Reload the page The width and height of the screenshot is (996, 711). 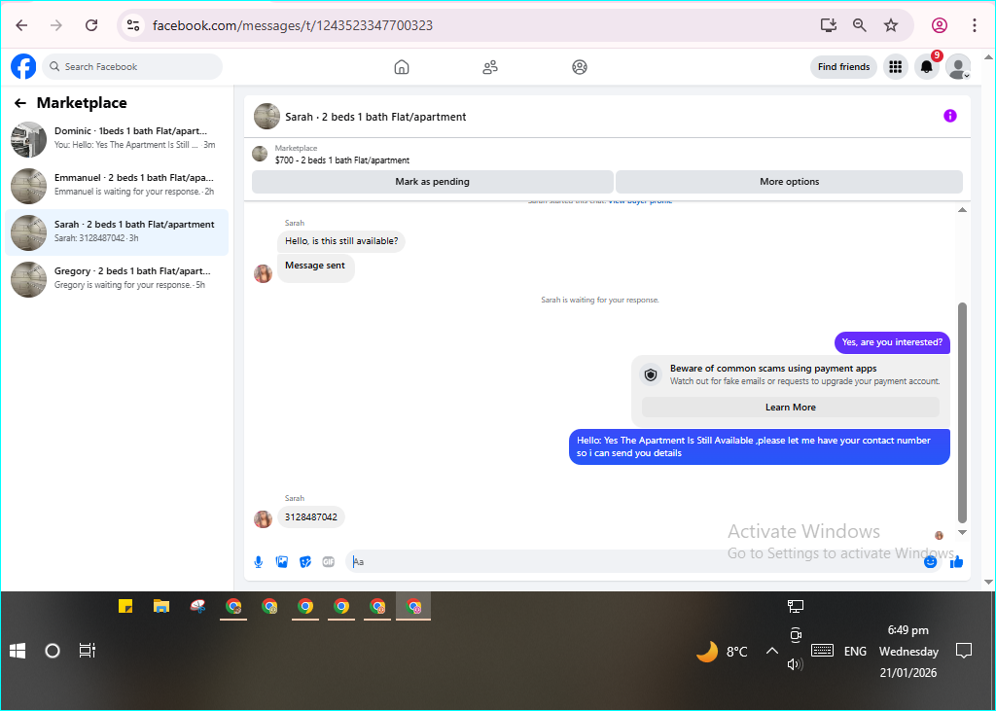[x=91, y=25]
